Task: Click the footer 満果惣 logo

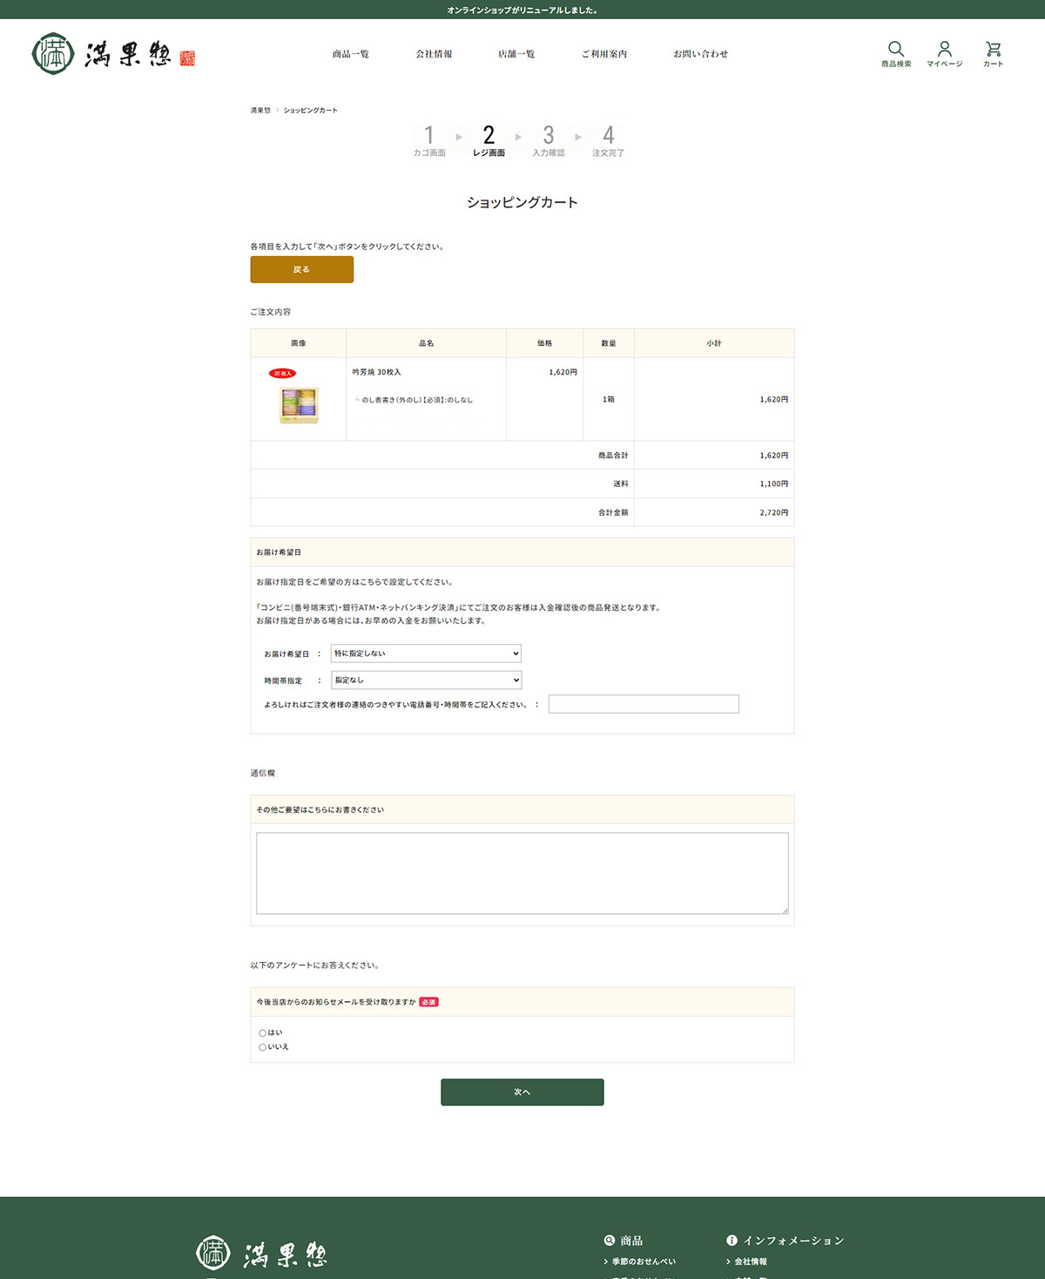Action: 261,1254
